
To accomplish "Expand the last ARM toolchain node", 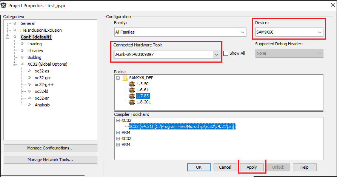I will point(118,145).
